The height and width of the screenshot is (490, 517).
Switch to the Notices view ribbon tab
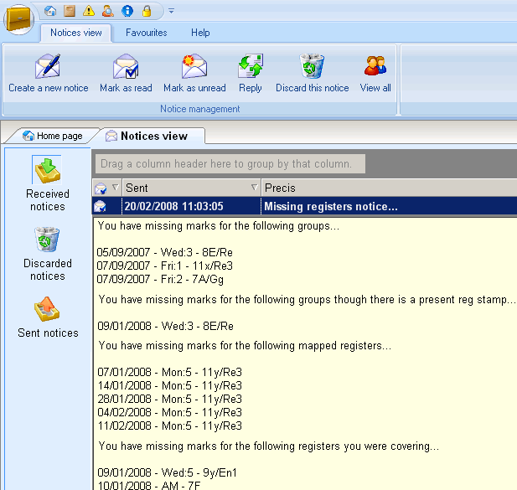point(76,33)
